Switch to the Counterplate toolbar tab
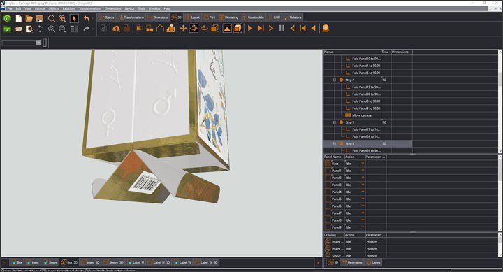Image resolution: width=503 pixels, height=272 pixels. (253, 17)
